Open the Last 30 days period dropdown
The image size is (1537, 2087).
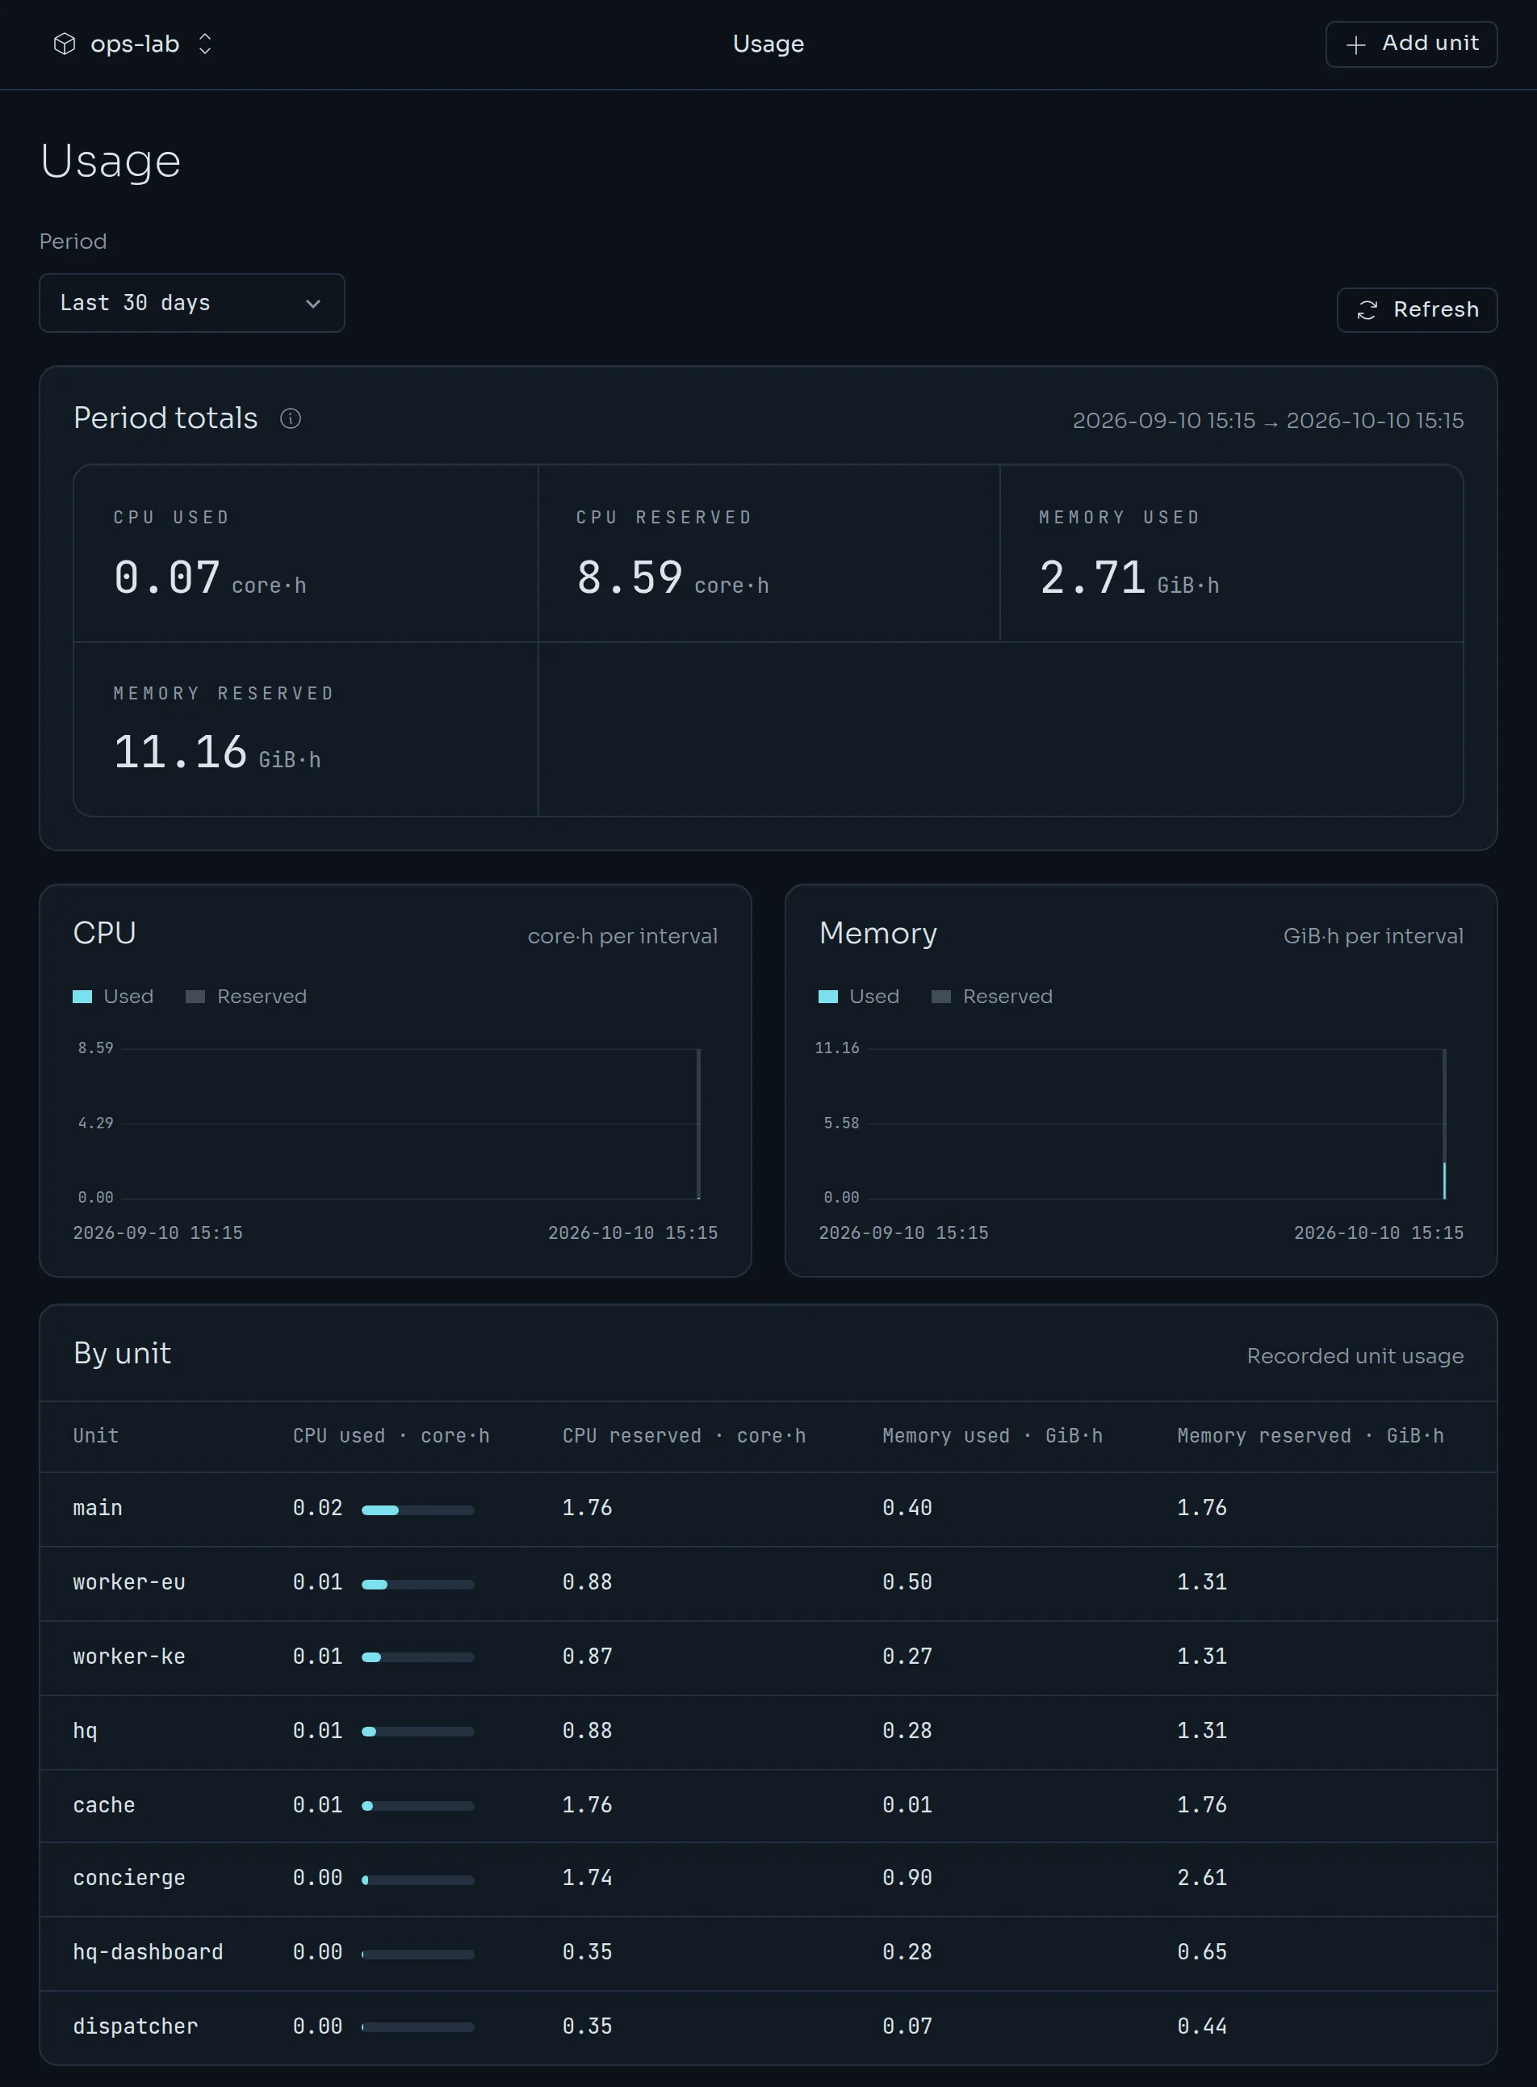coord(191,303)
